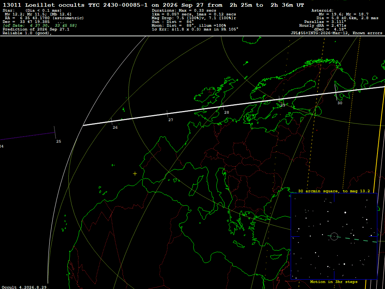Click the minute 28 marker over Britain
This screenshot has width=385, height=289.
(x=223, y=106)
